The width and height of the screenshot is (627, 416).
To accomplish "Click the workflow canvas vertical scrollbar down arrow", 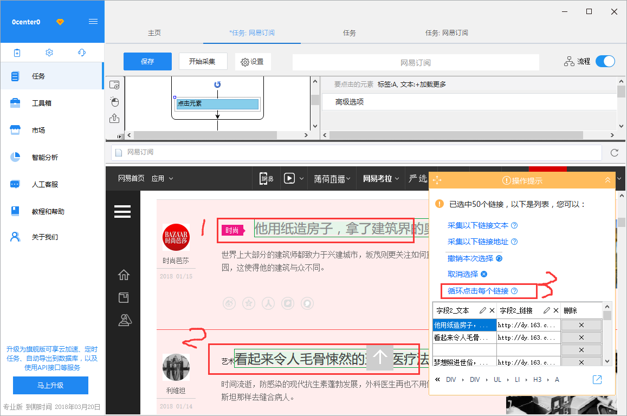I will pyautogui.click(x=315, y=126).
